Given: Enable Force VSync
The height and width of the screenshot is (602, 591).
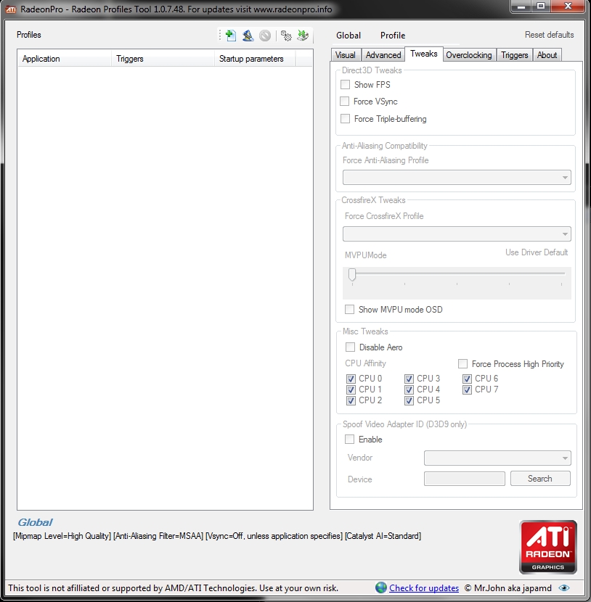Looking at the screenshot, I should coord(345,101).
